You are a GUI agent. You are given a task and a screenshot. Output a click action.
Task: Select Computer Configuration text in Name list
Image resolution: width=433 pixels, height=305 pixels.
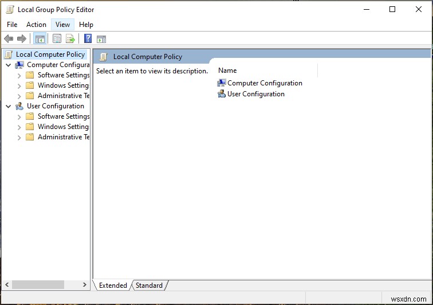tap(265, 83)
